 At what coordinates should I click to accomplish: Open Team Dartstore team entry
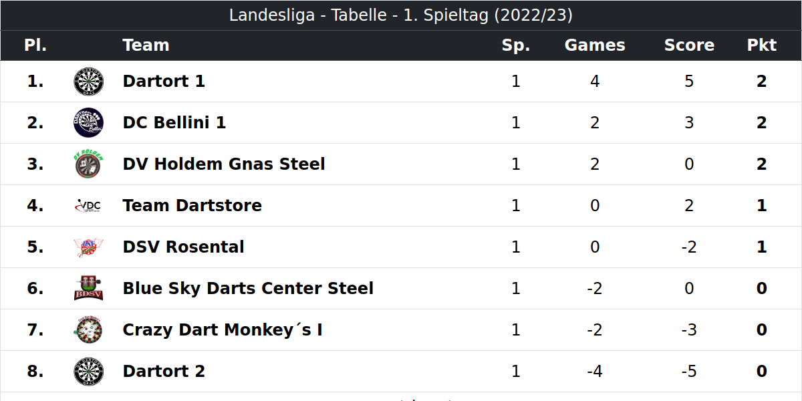click(x=192, y=206)
